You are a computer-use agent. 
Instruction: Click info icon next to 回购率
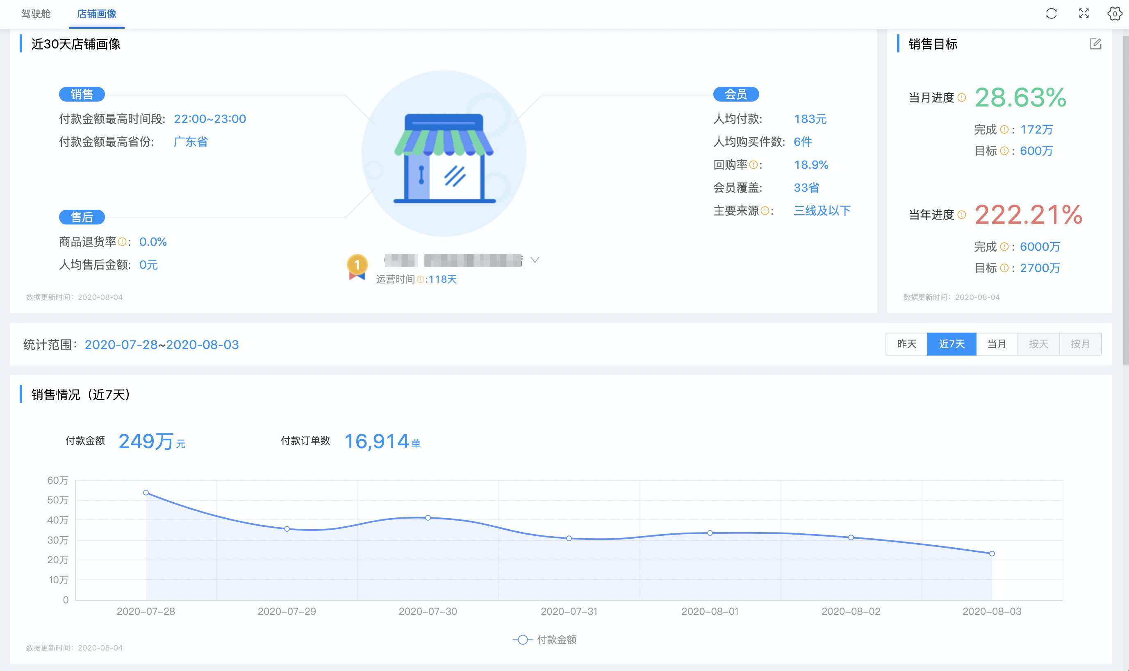[753, 165]
